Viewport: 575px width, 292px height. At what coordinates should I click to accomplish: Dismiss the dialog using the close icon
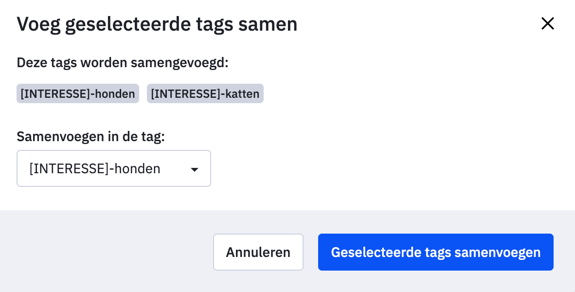click(x=548, y=23)
